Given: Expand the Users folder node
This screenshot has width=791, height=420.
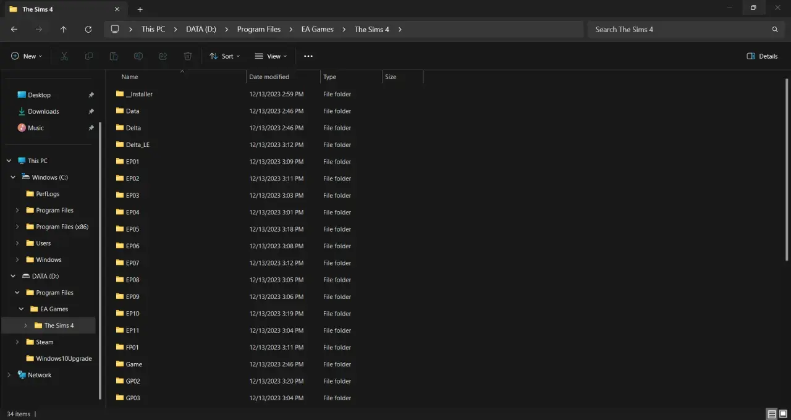Looking at the screenshot, I should pos(17,243).
